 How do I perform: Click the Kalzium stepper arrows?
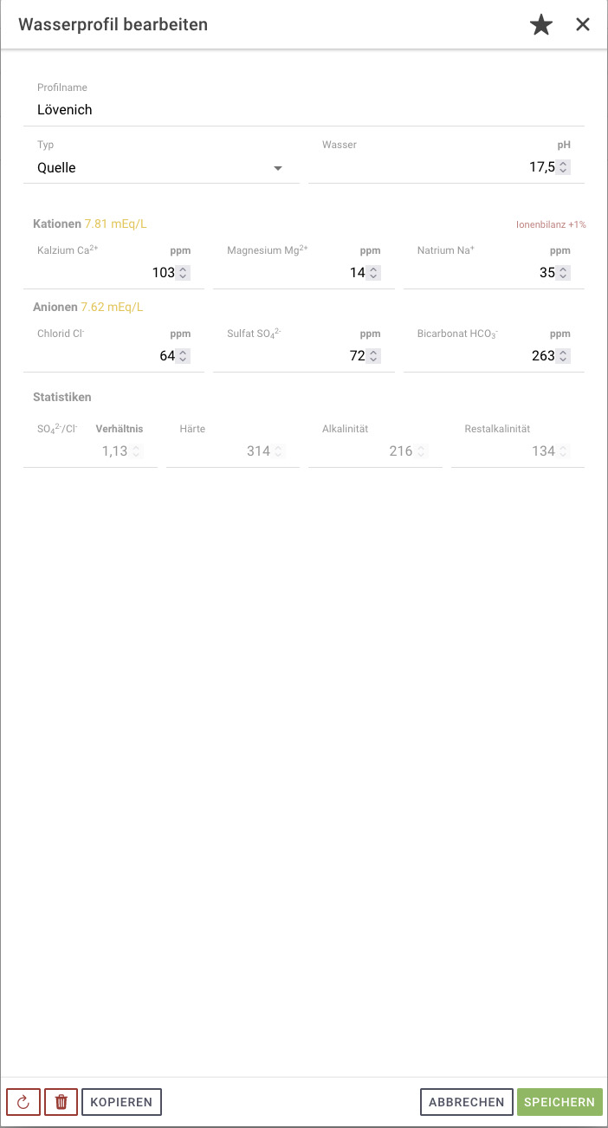click(183, 273)
